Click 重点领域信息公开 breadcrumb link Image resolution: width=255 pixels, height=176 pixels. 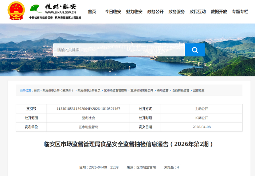(x=142, y=90)
